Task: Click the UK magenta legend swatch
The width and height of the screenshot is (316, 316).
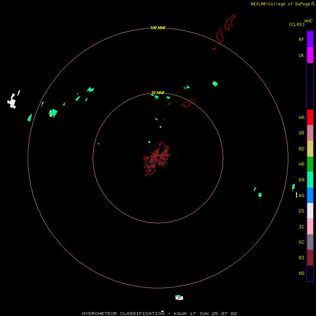Action: [x=310, y=55]
